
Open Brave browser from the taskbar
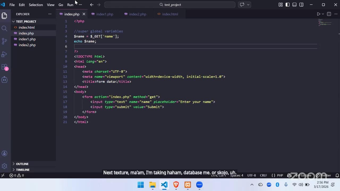176,185
